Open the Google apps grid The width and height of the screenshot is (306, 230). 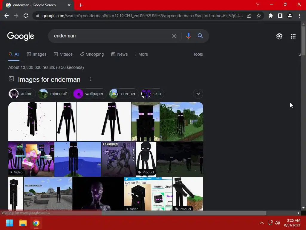pos(293,36)
